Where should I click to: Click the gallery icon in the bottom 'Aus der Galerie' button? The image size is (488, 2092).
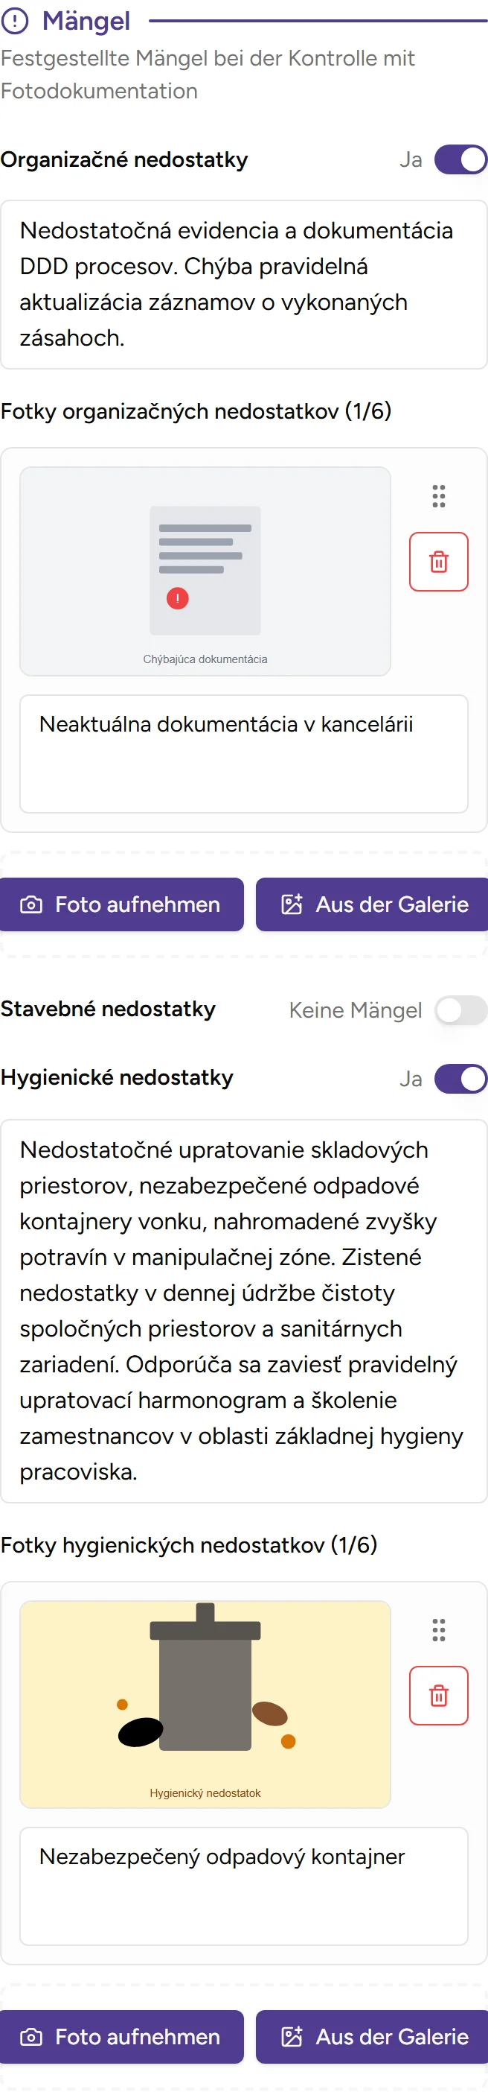[292, 2037]
